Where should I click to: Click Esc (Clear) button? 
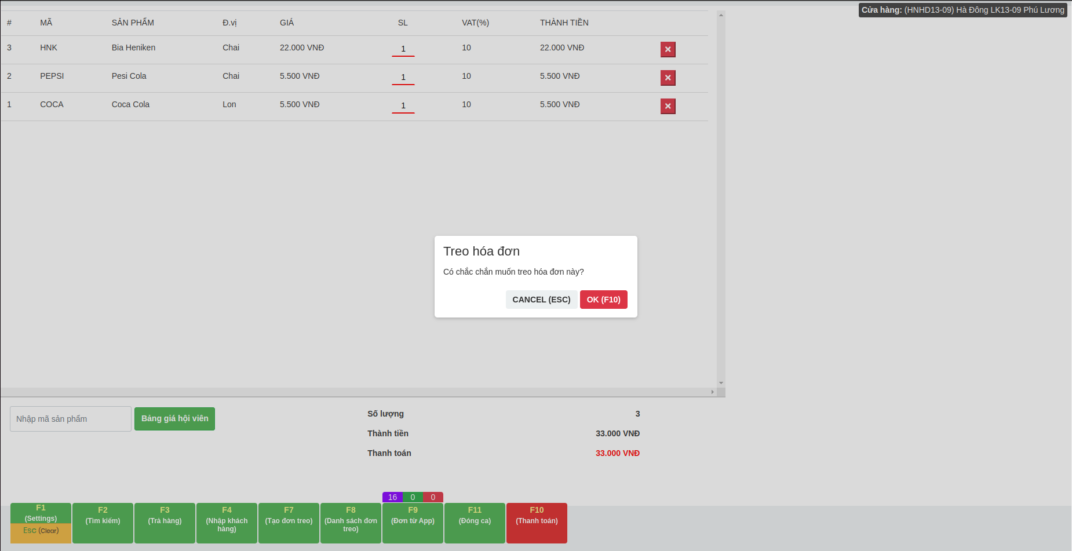[41, 531]
